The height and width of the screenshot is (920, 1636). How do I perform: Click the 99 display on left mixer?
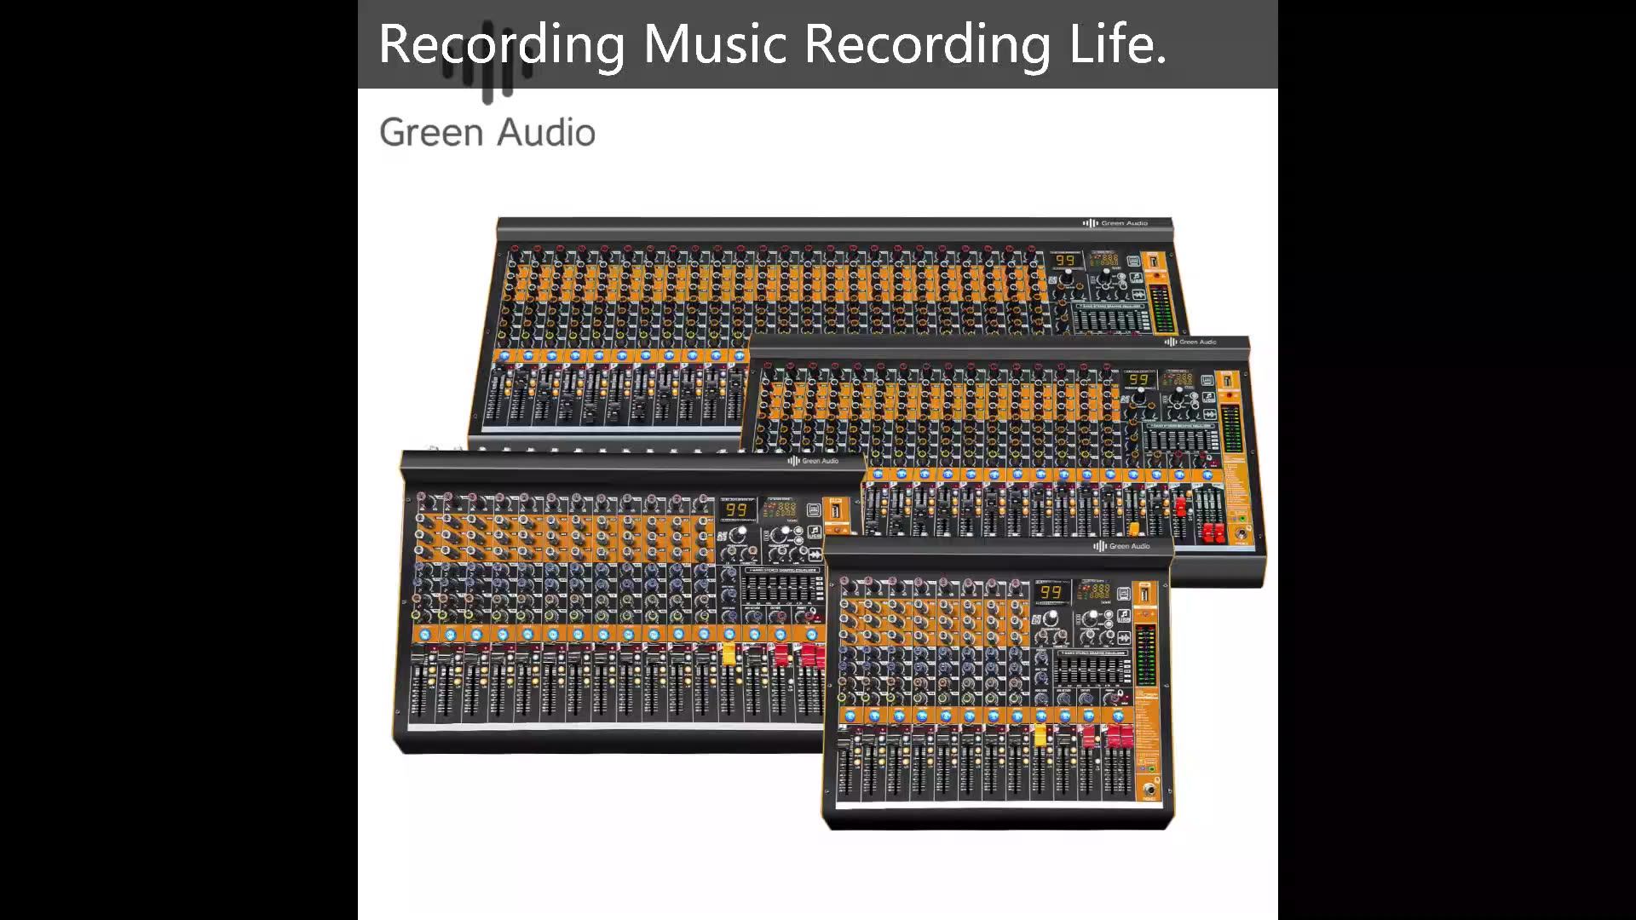pos(736,510)
